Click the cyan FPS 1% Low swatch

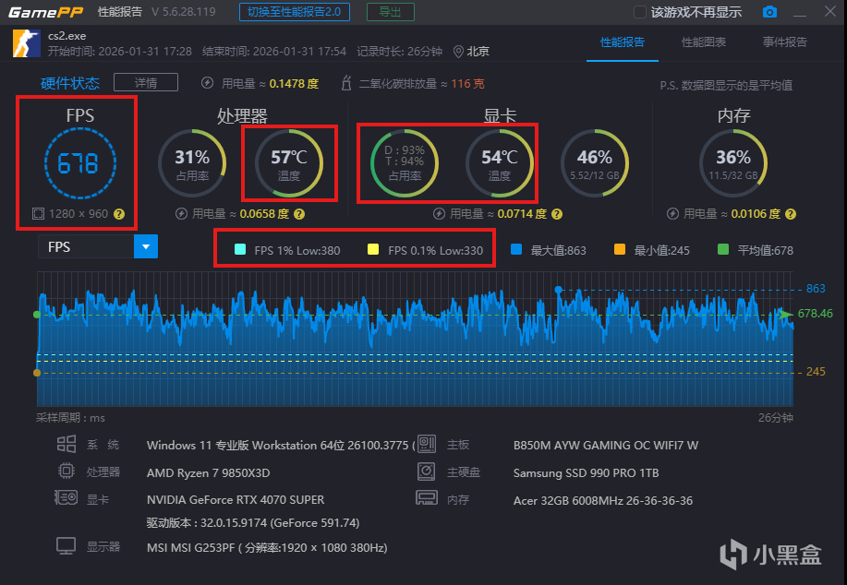pyautogui.click(x=240, y=249)
